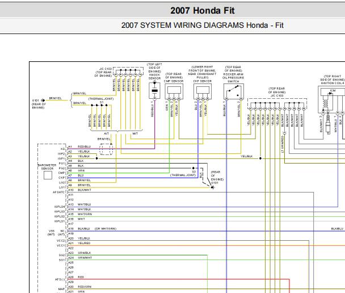Click the 'AFS(-)' signal label
Screen dimensions: 345x293
click(60, 279)
